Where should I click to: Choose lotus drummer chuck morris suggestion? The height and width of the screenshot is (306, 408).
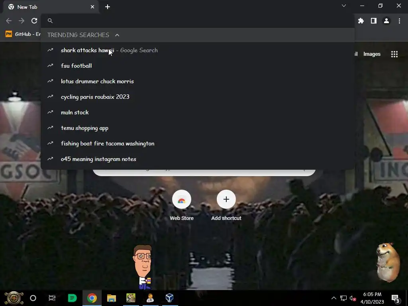click(198, 81)
